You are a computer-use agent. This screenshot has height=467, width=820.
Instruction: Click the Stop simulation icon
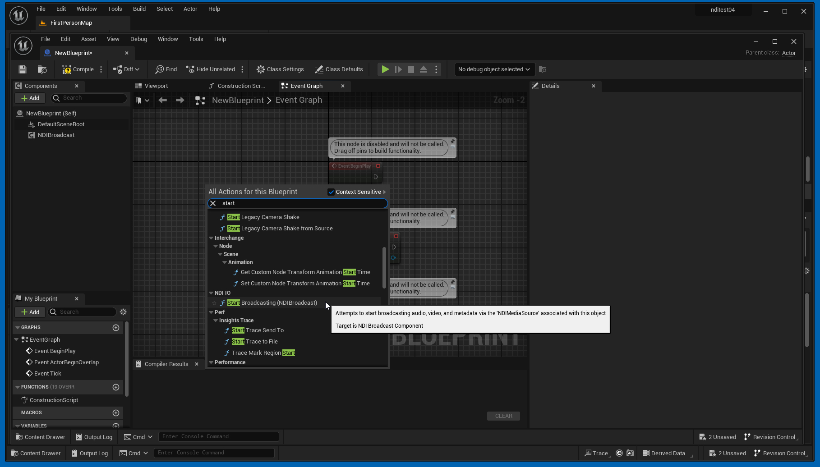(x=410, y=69)
